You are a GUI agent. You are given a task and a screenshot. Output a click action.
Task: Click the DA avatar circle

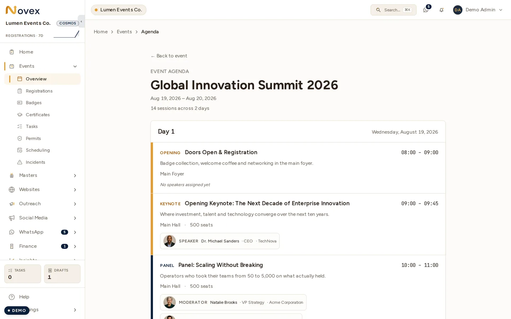(x=458, y=10)
